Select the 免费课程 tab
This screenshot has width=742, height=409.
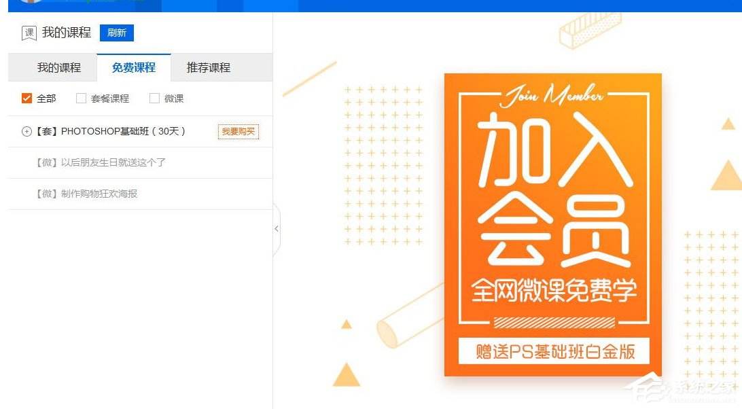point(134,68)
